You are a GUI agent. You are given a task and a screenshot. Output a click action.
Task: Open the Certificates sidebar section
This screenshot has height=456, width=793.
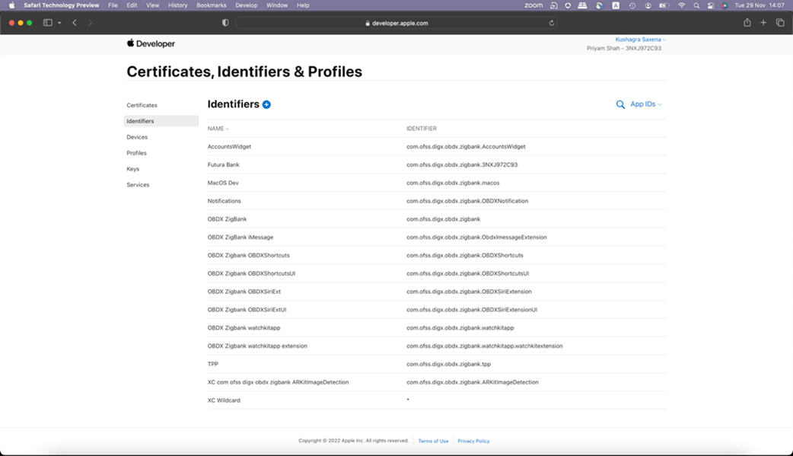[x=142, y=105]
